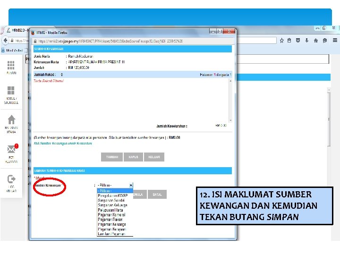Bookmark page with the star icon
The width and height of the screenshot is (340, 255).
click(x=281, y=40)
